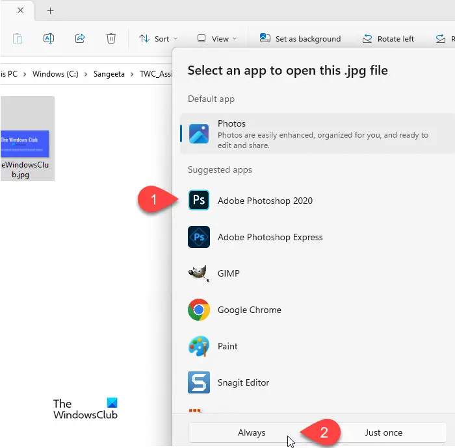Viewport: 455px width, 448px height.
Task: Select Adobe Photoshop 2020 icon
Action: (x=199, y=200)
